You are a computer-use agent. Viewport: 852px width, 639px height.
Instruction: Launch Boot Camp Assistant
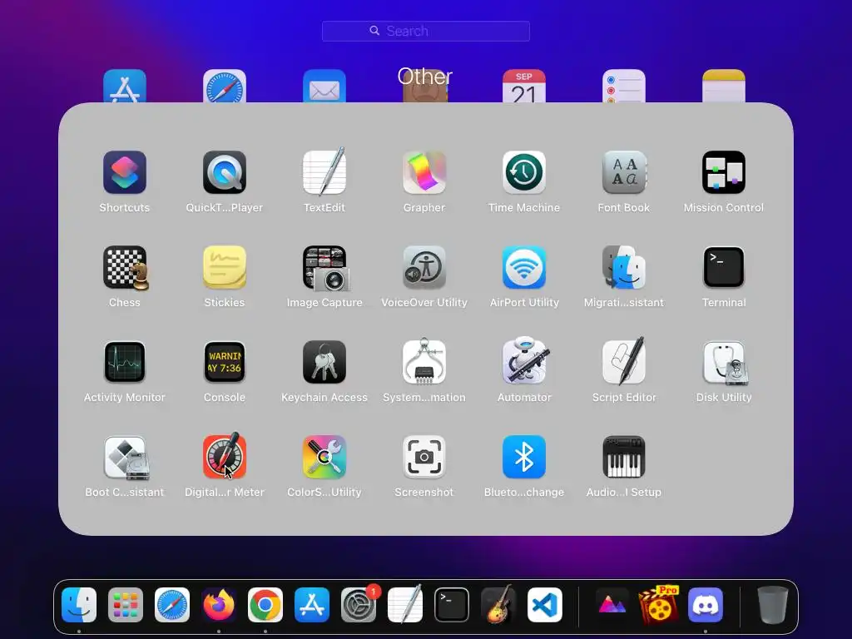point(126,458)
